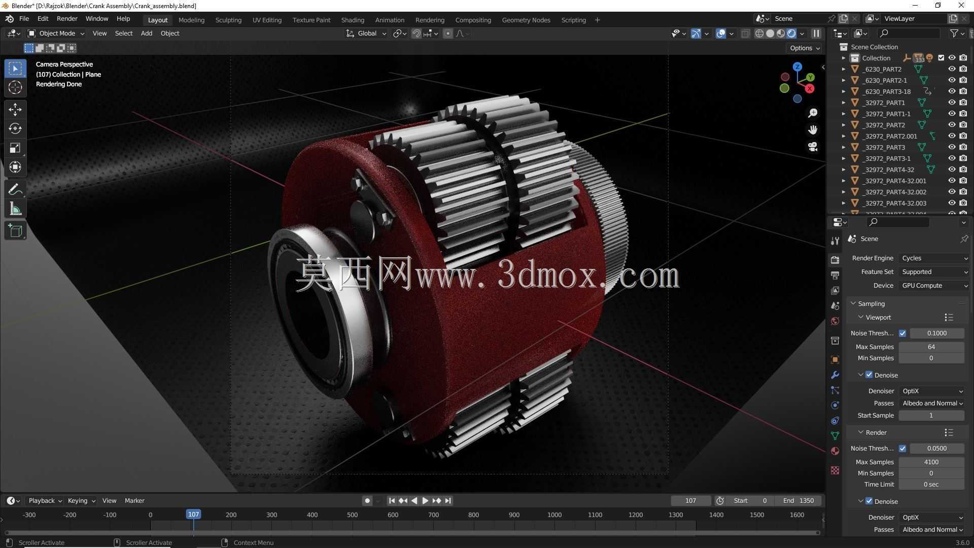The image size is (974, 548).
Task: Open the Viewport Denoiser OptiX dropdown
Action: [932, 391]
